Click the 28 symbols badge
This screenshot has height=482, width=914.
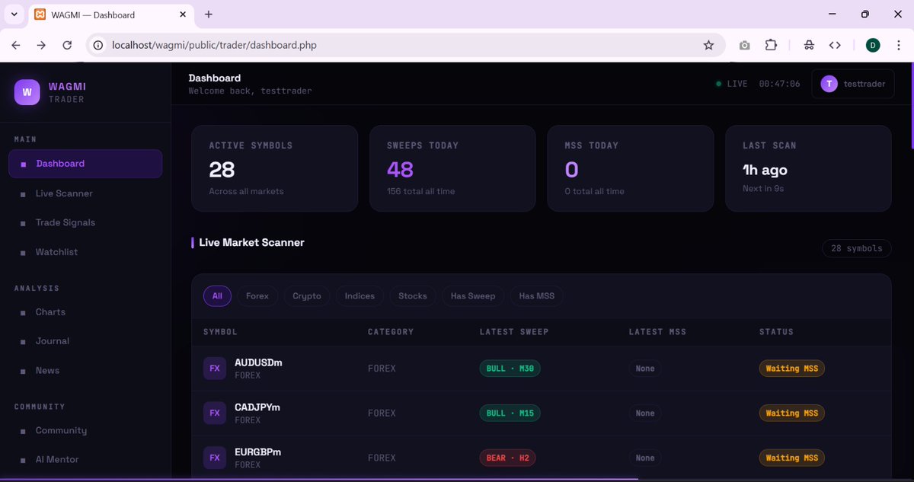(857, 248)
